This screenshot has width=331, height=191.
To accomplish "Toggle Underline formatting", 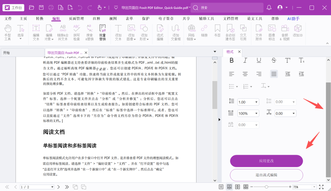I will (x=259, y=61).
